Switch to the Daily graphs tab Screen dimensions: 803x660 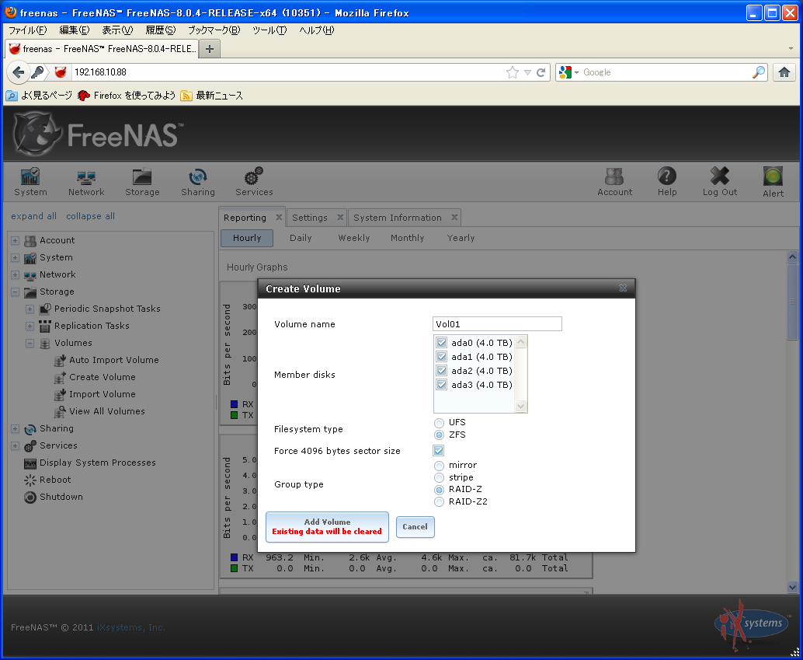coord(301,238)
